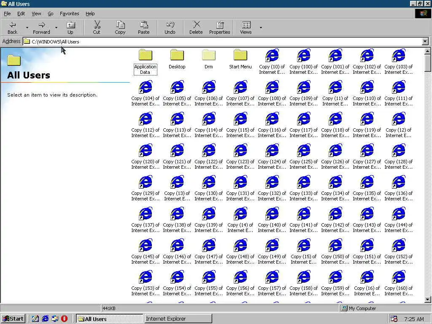Click the Forward toolbar button
Screen dimensions: 432x324
click(41, 27)
